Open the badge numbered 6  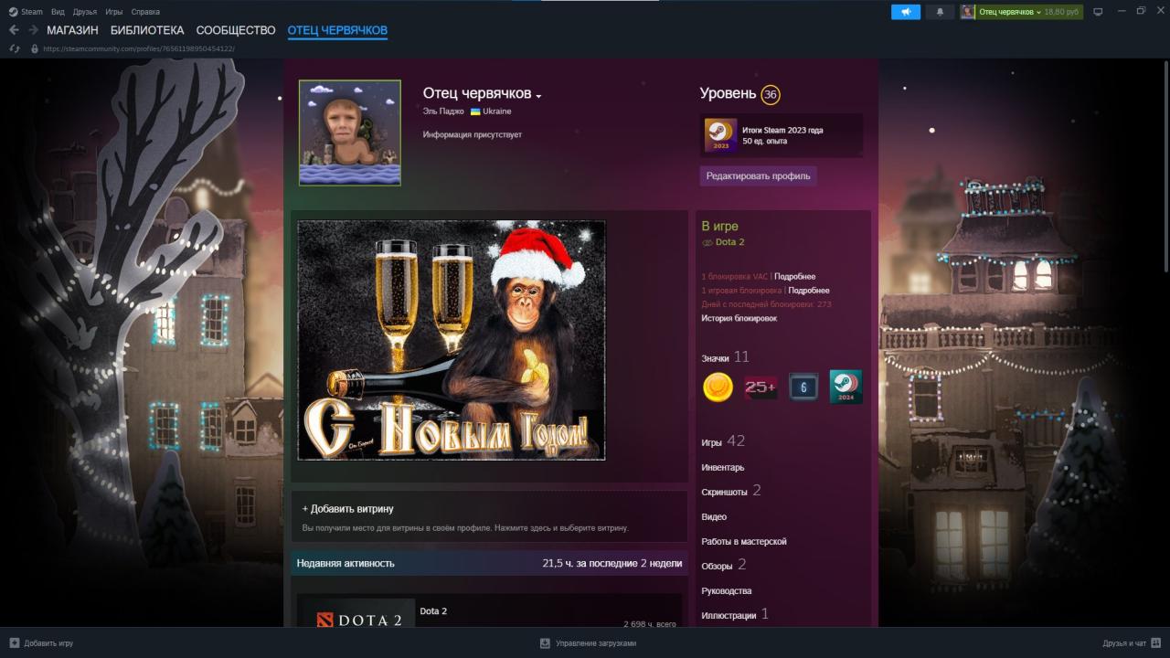point(803,387)
